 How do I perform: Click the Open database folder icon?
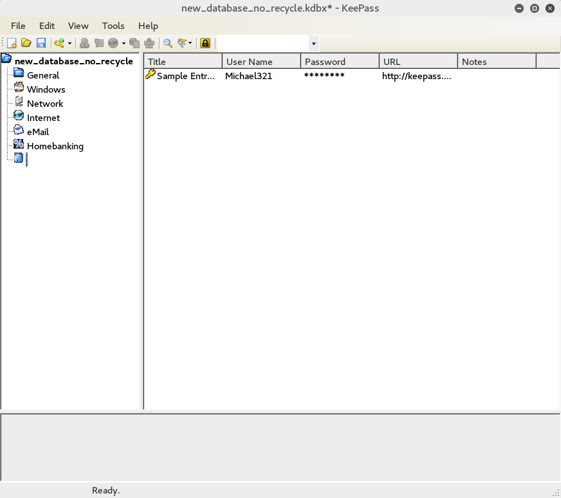[26, 43]
